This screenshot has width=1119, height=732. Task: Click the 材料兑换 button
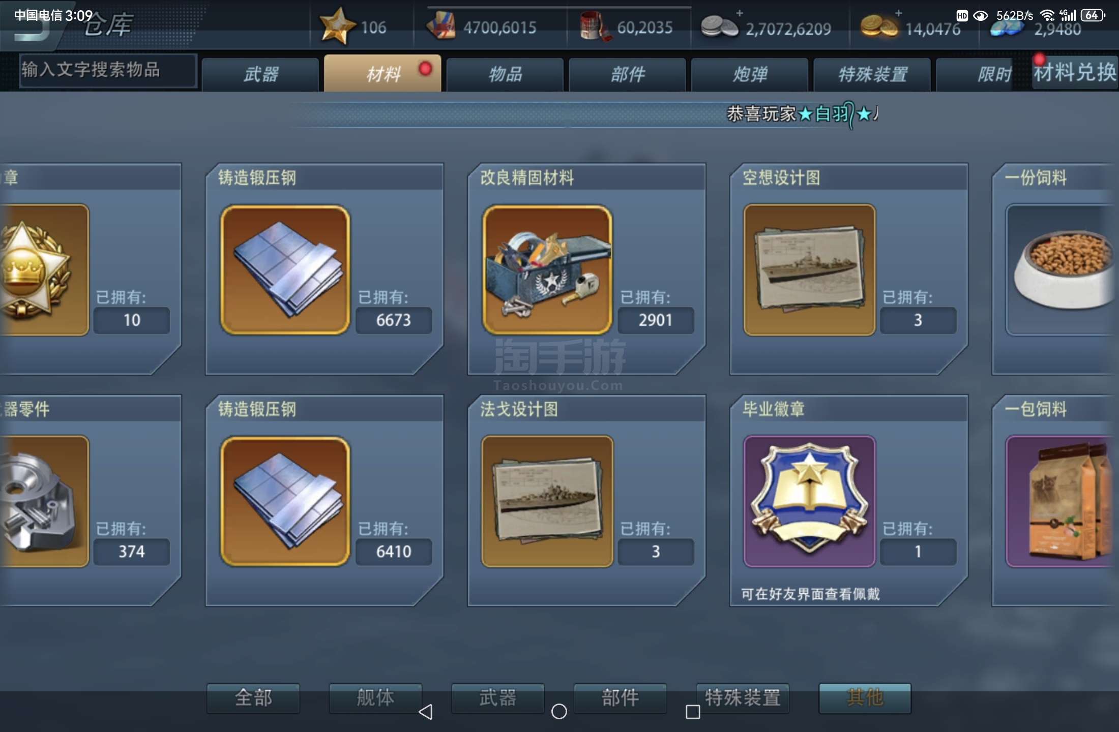tap(1075, 72)
